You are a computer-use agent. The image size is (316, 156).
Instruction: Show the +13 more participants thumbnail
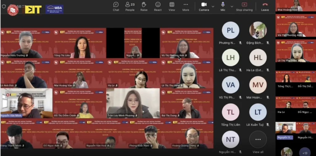click(x=305, y=153)
